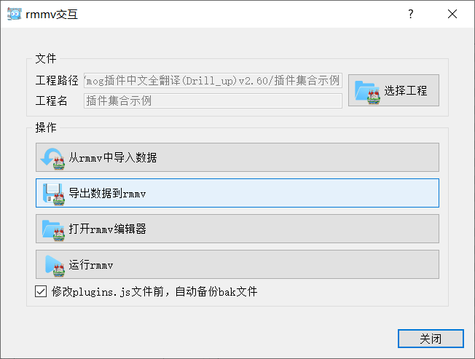
Task: Click the rmmv交互 title bar app icon
Action: tap(14, 14)
